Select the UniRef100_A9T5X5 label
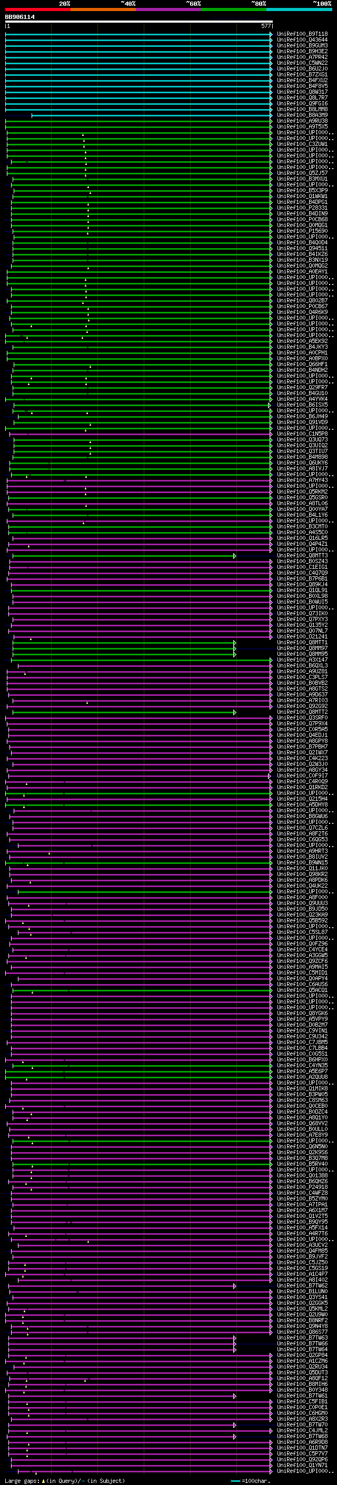This screenshot has height=1485, width=337. [302, 127]
